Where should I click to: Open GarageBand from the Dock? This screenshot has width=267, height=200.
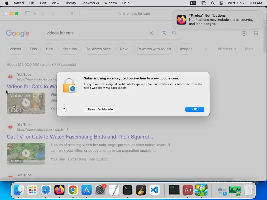click(141, 190)
